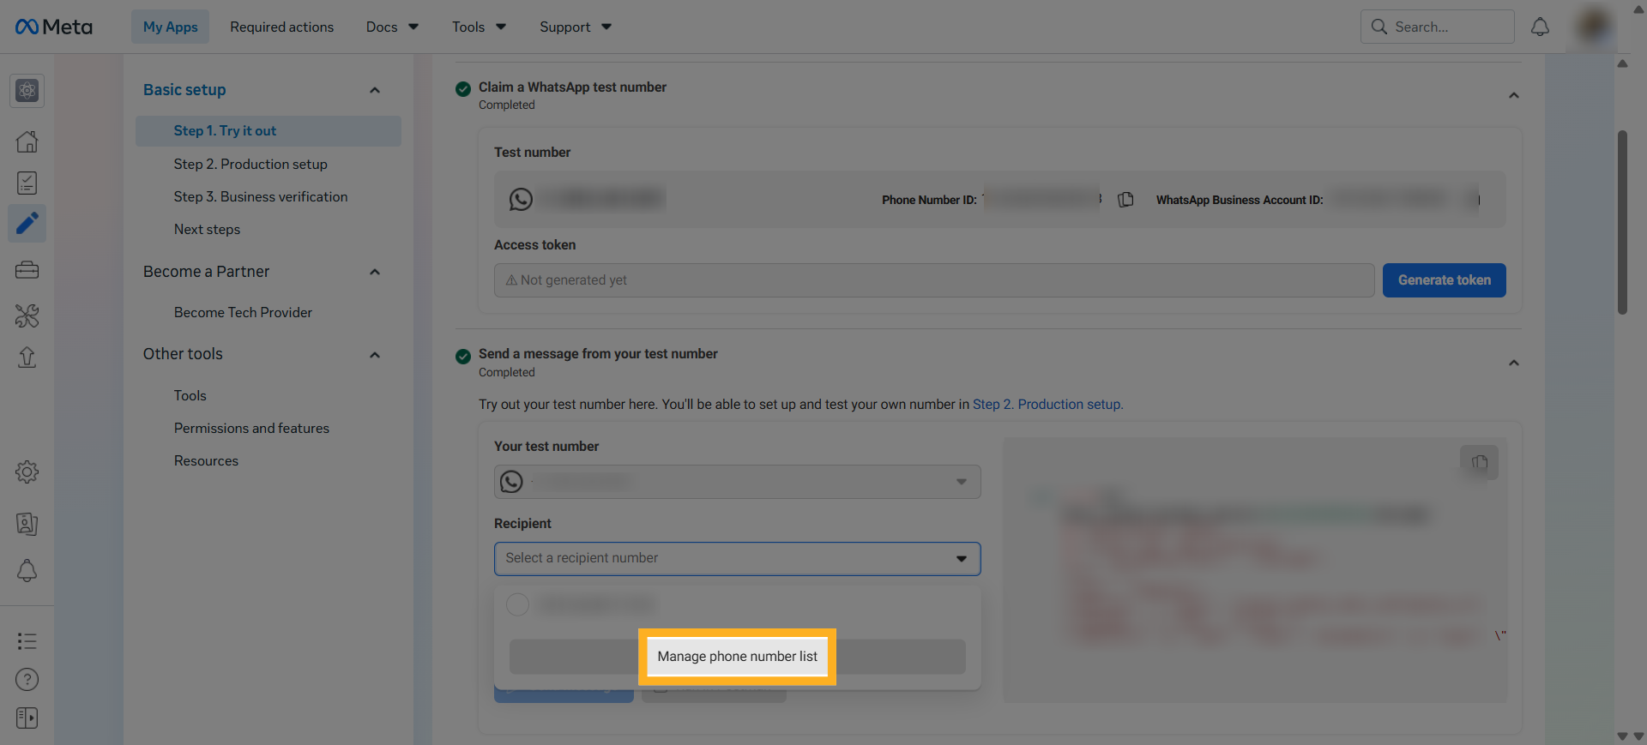Image resolution: width=1647 pixels, height=745 pixels.
Task: Open the app roles badge icon
Action: coord(27,524)
